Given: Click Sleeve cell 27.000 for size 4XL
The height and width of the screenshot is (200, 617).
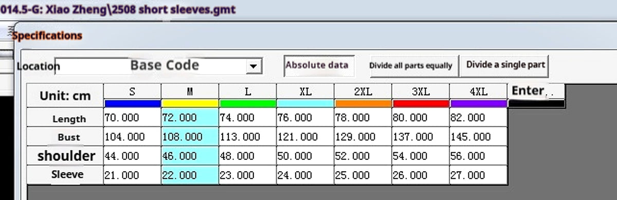Looking at the screenshot, I should (478, 175).
